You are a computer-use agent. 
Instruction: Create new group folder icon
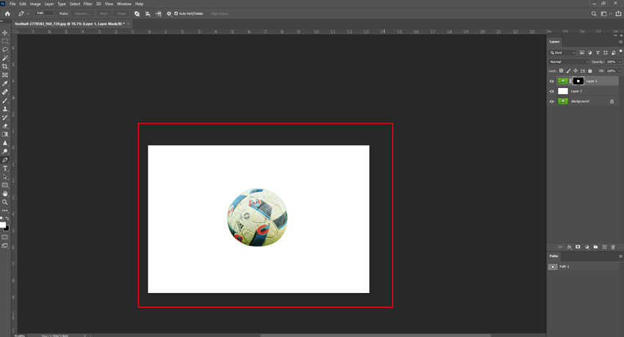pos(595,247)
